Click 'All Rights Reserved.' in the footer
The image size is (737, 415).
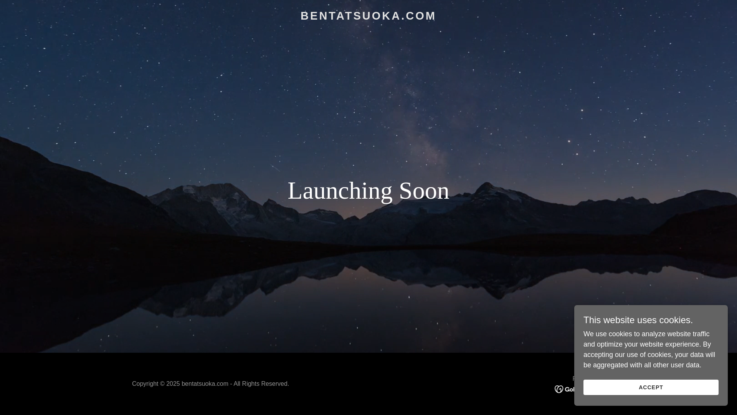point(261,384)
